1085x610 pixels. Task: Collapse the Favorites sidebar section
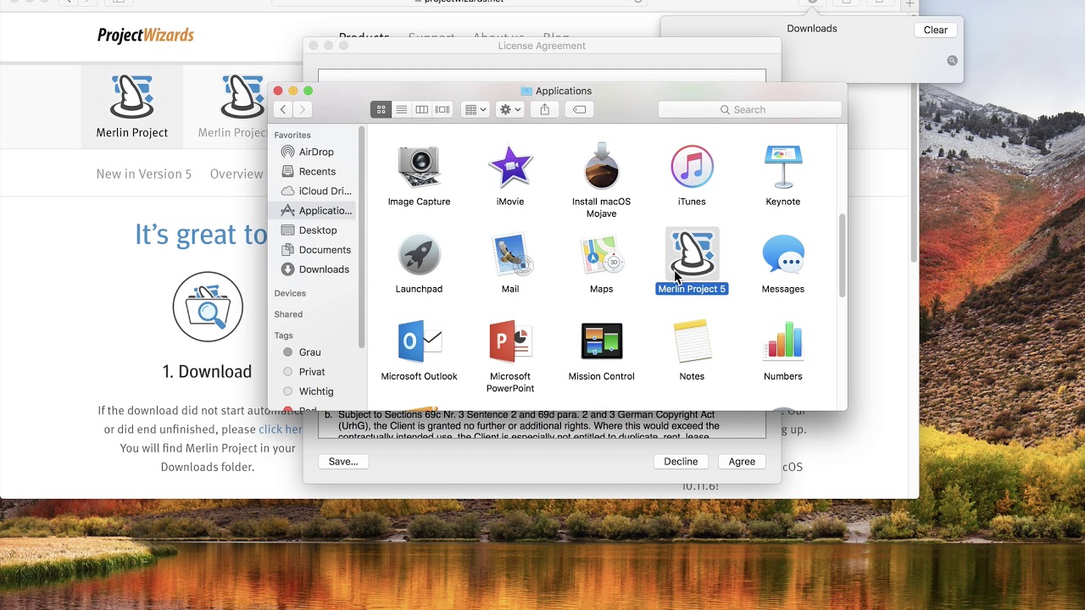292,135
